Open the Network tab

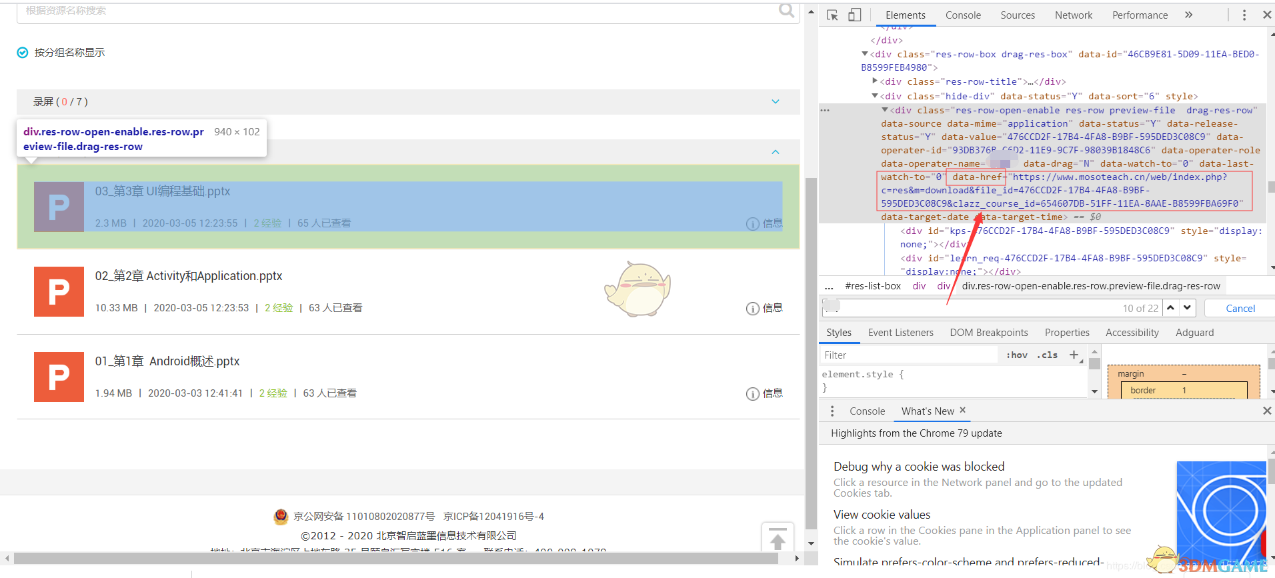point(1074,15)
